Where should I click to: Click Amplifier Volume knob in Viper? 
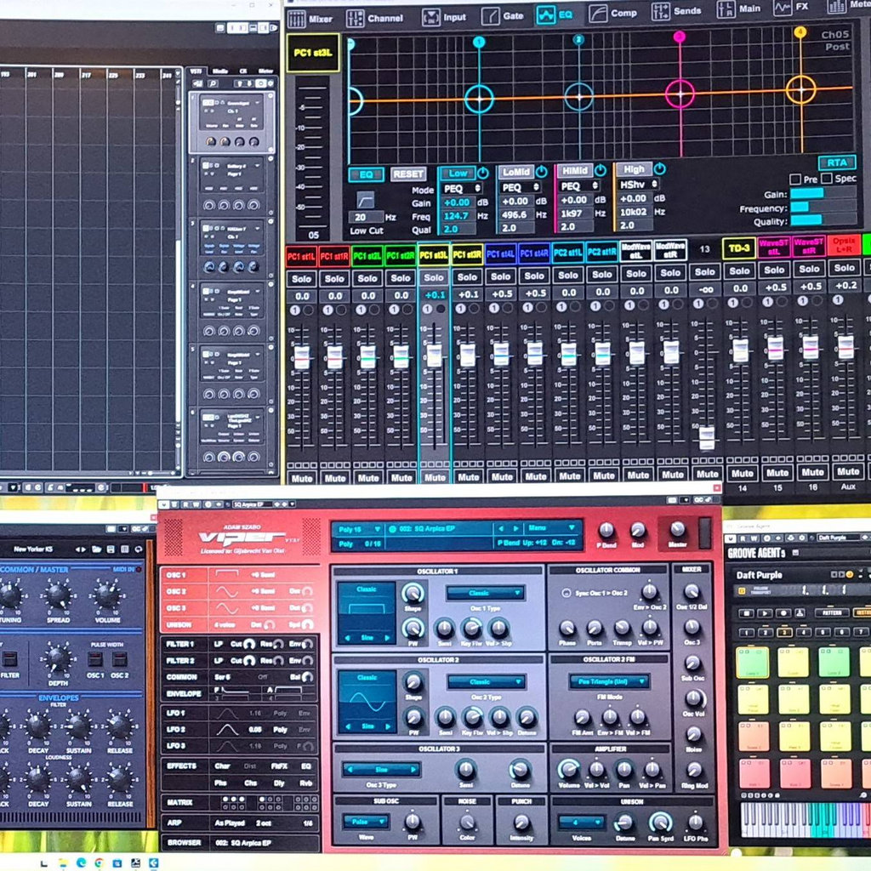(568, 769)
